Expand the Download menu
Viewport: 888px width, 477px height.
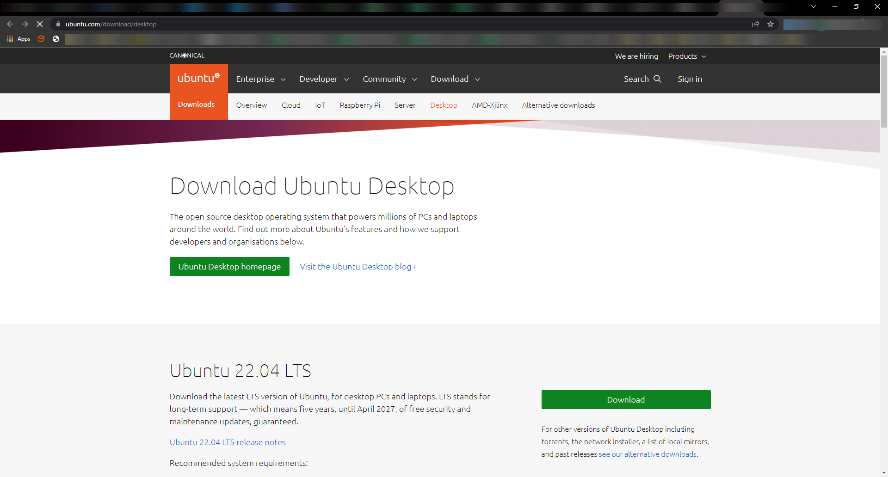456,79
